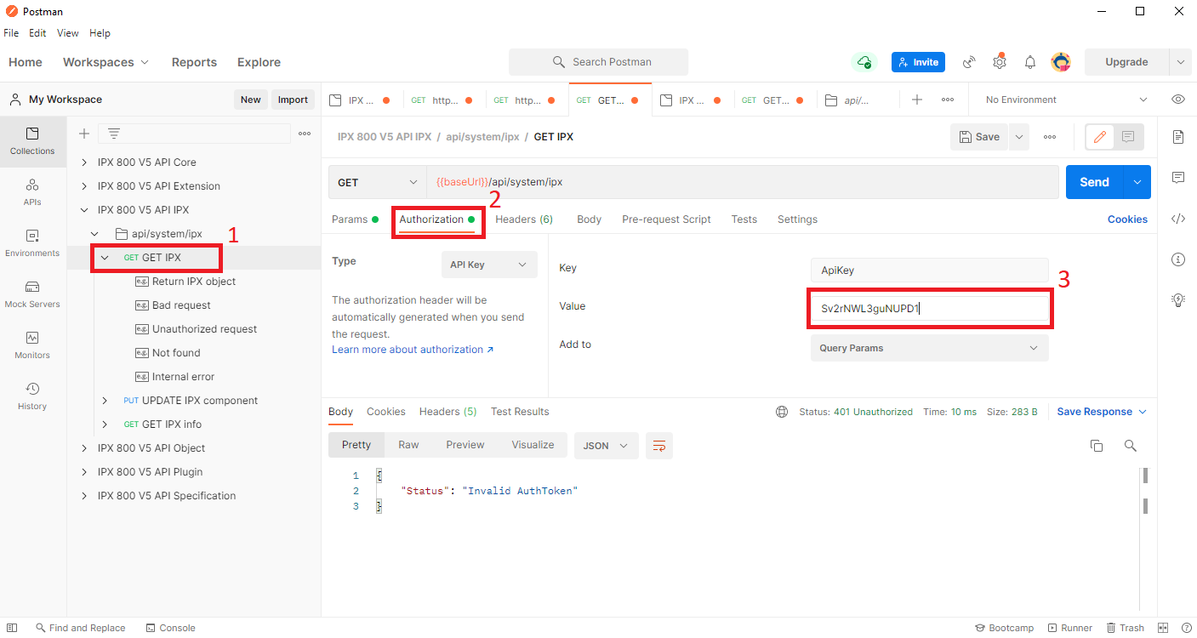Switch to the Pre-request Script tab
1197x638 pixels.
[x=666, y=219]
